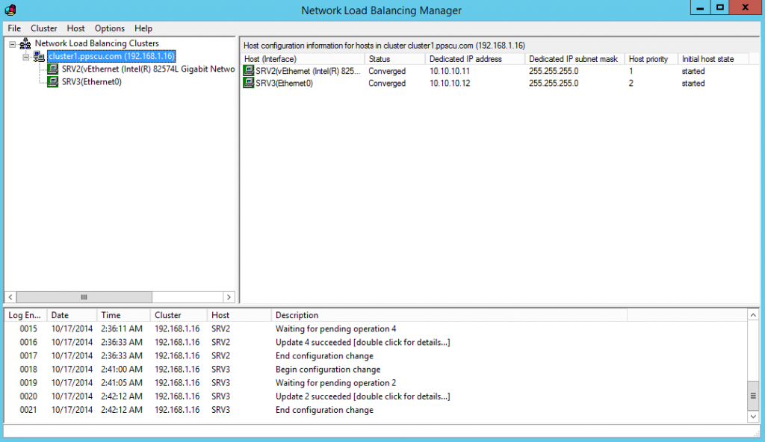
Task: Click the SRV2 host icon in host list
Action: (249, 71)
